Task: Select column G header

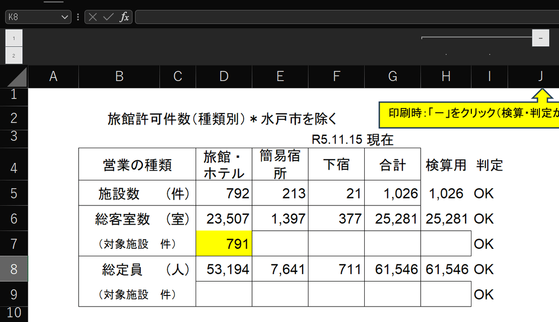Action: coord(393,76)
